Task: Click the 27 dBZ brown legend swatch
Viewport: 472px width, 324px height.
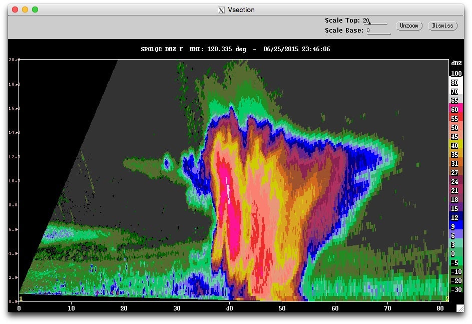Action: (x=456, y=173)
